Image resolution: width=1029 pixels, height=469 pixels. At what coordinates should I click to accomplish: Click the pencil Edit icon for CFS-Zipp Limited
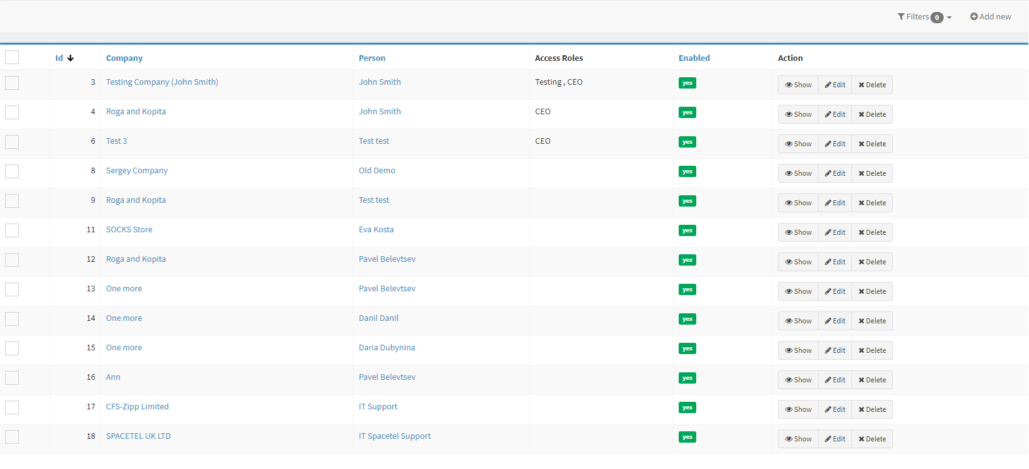(828, 409)
